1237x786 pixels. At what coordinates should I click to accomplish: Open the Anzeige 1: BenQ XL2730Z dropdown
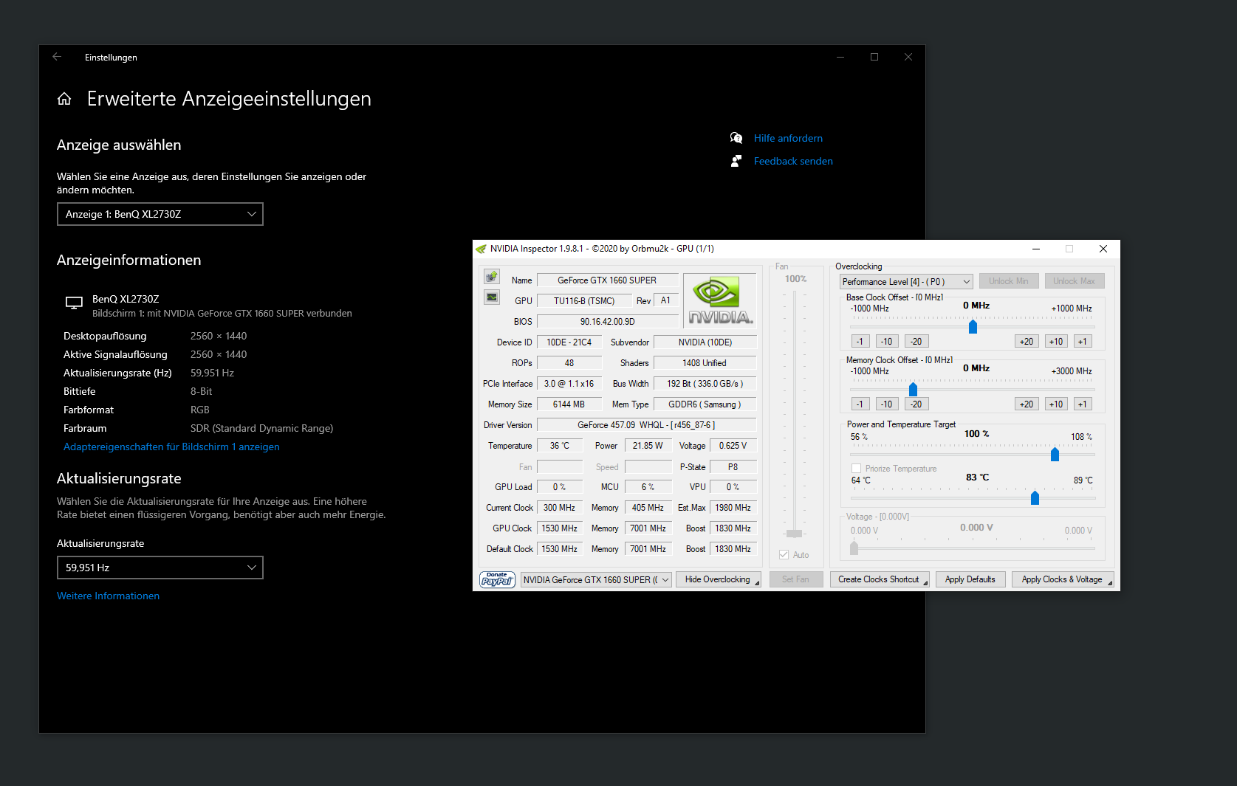pyautogui.click(x=160, y=214)
